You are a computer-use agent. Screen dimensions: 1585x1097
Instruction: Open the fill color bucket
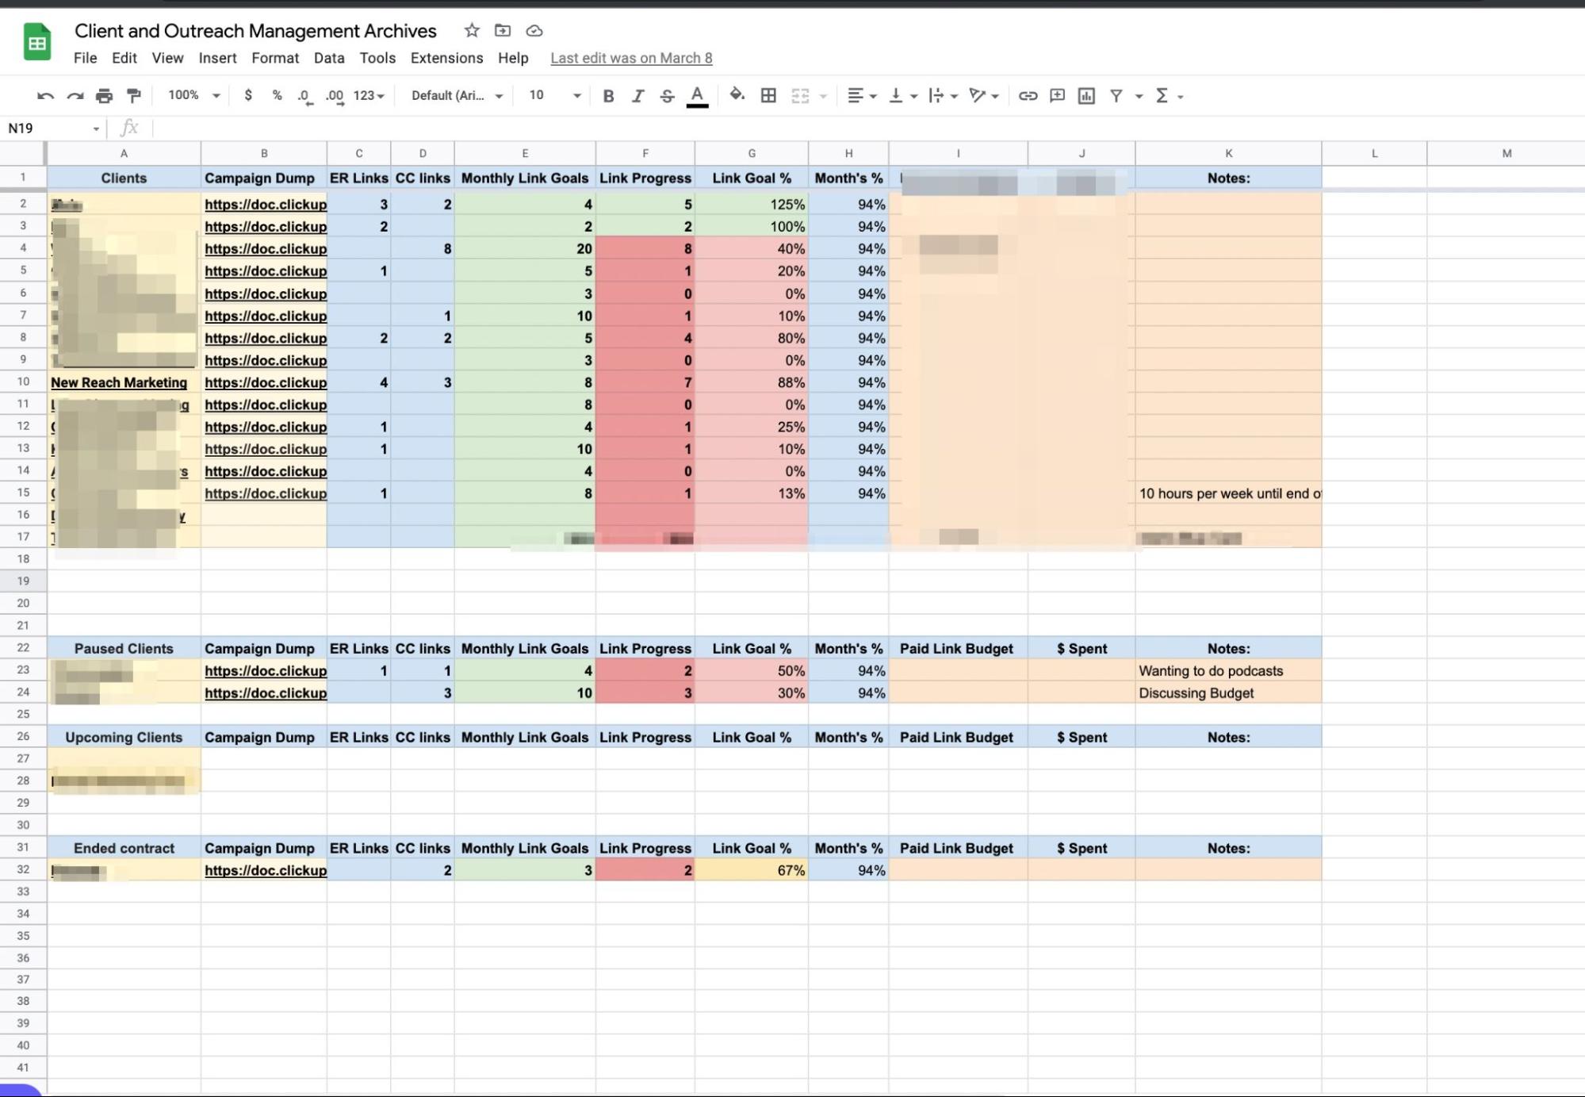point(737,95)
